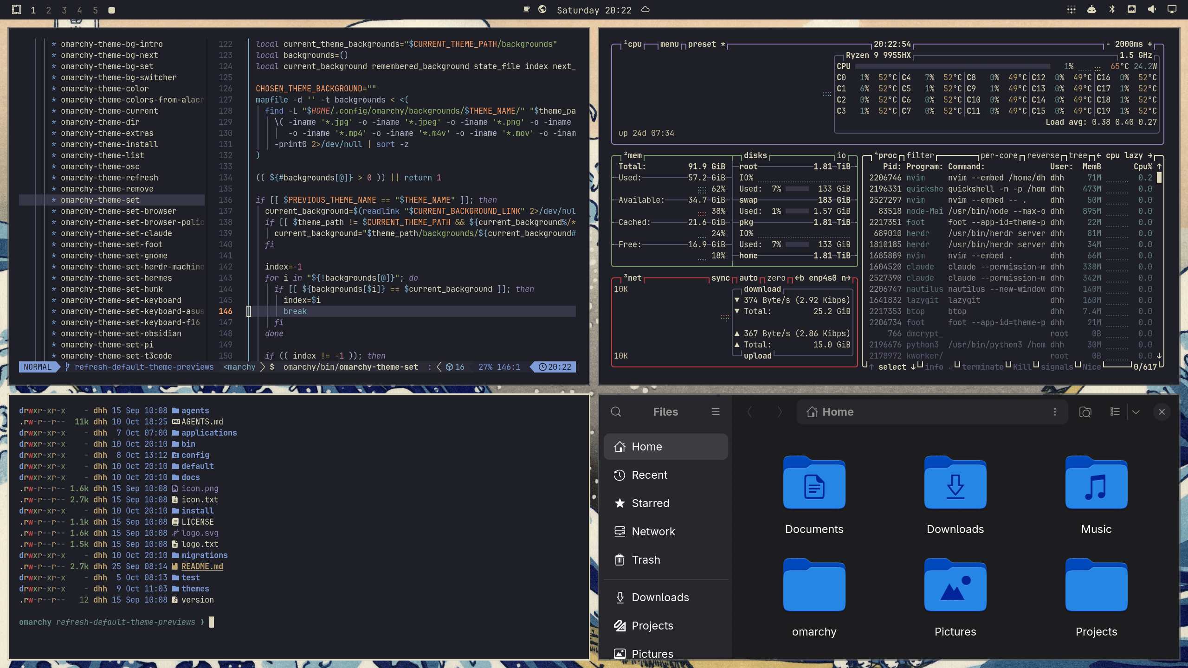Open the Music folder
This screenshot has height=668, width=1188.
[1096, 482]
